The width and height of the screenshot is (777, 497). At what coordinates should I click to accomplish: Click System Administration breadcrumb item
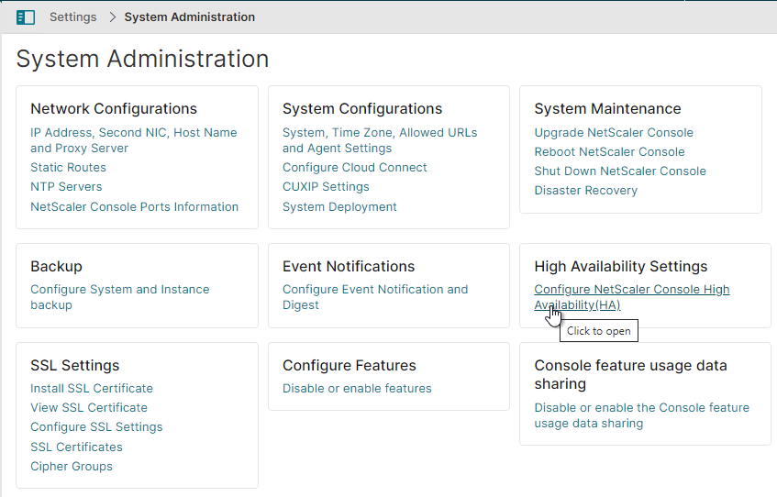point(189,17)
